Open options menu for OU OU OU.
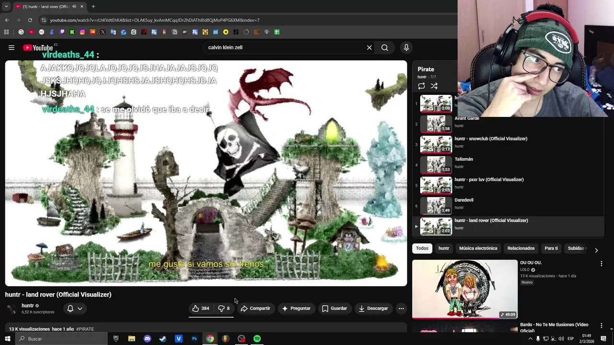614x345 pixels. click(601, 264)
